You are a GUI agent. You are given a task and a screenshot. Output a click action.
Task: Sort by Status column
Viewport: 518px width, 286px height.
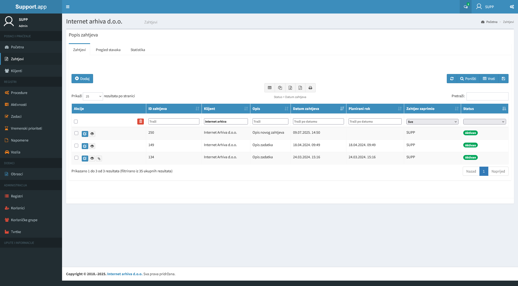[x=485, y=109]
